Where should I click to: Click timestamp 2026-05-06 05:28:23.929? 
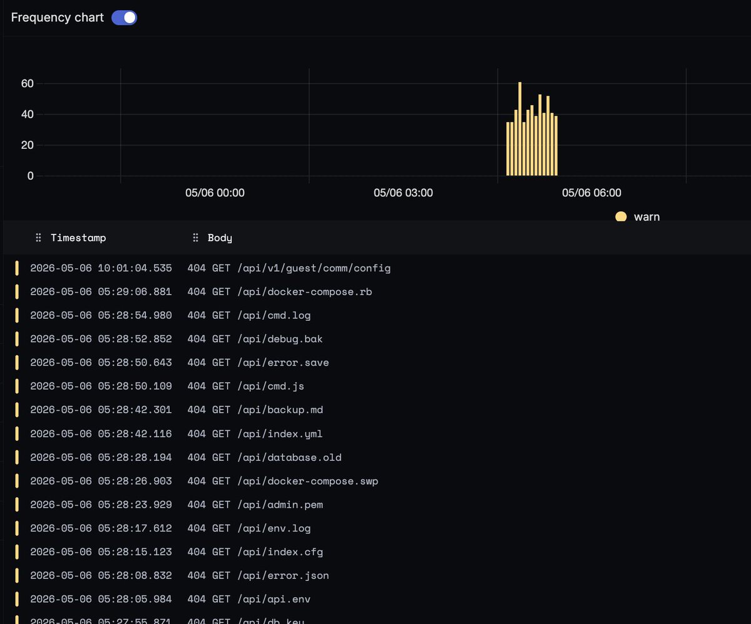(x=101, y=505)
